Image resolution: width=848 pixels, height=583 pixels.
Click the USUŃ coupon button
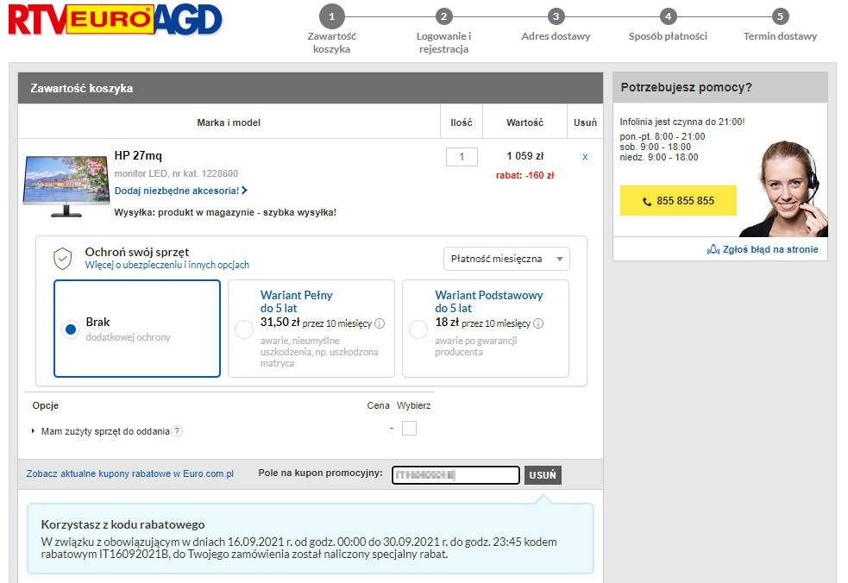pos(543,475)
